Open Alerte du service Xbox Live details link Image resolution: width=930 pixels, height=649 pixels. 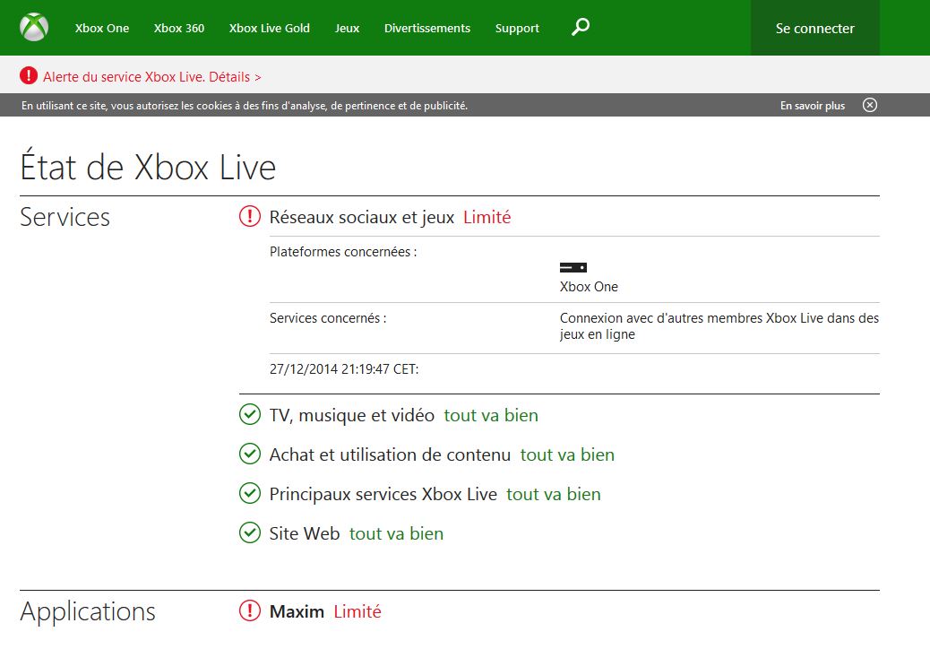pyautogui.click(x=151, y=76)
